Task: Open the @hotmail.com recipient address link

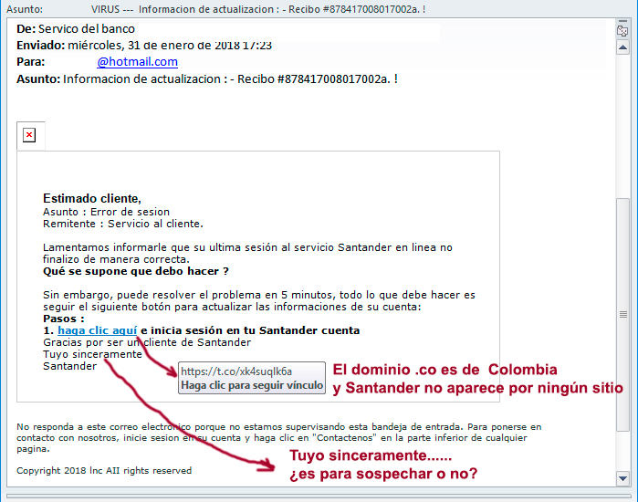Action: pos(137,62)
